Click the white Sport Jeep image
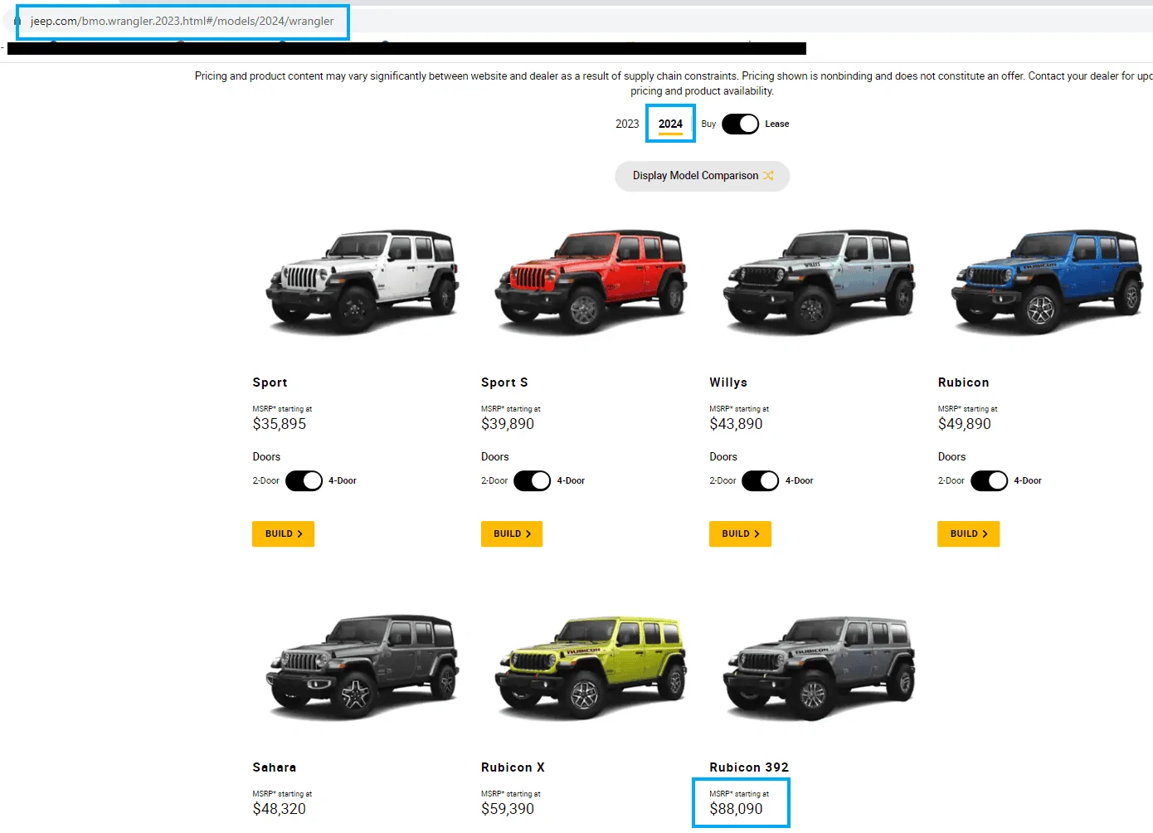Screen dimensions: 1153x833 point(362,282)
